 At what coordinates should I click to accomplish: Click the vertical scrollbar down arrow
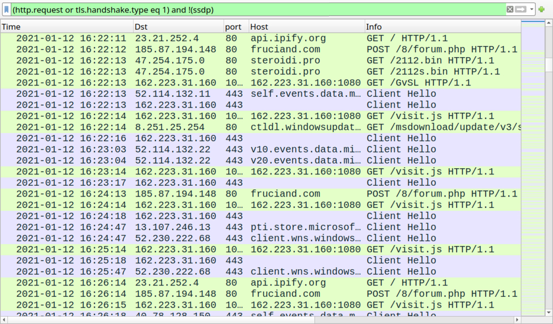click(549, 312)
